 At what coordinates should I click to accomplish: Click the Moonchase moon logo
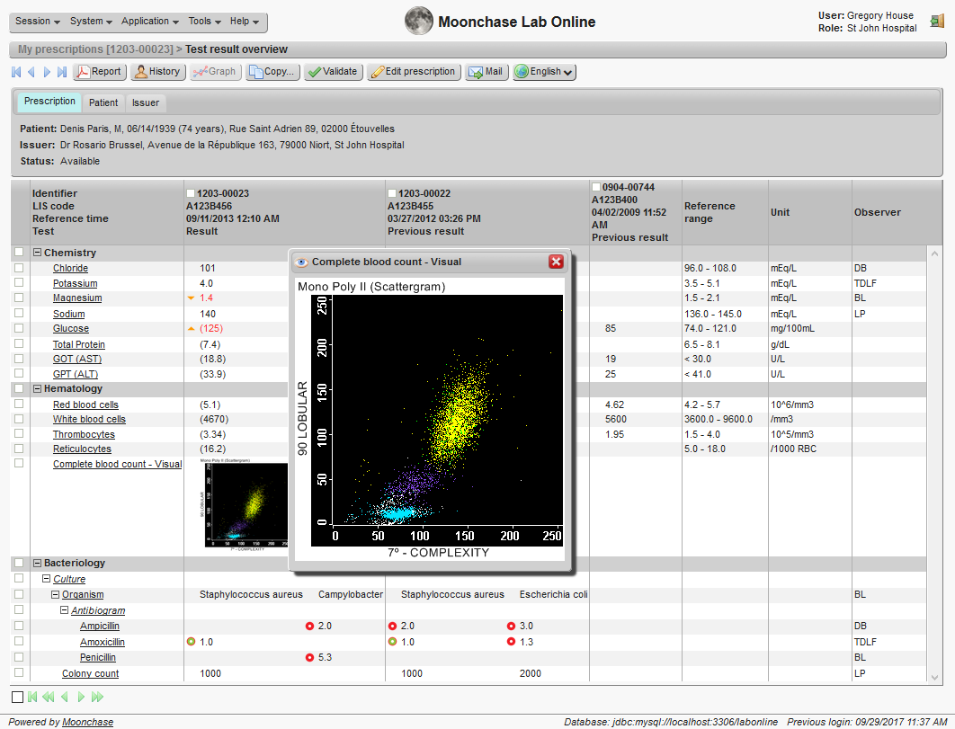coord(418,22)
